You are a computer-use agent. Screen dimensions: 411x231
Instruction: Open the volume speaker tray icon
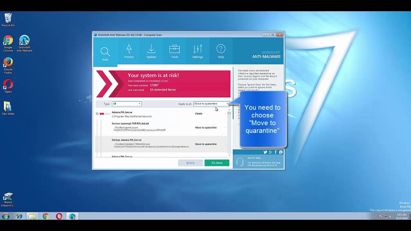tap(391, 217)
